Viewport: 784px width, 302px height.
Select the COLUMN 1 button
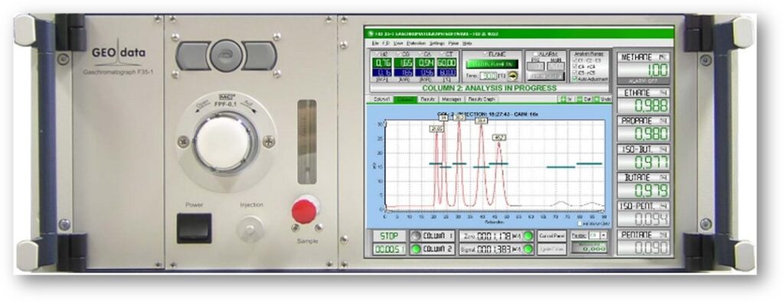click(432, 235)
